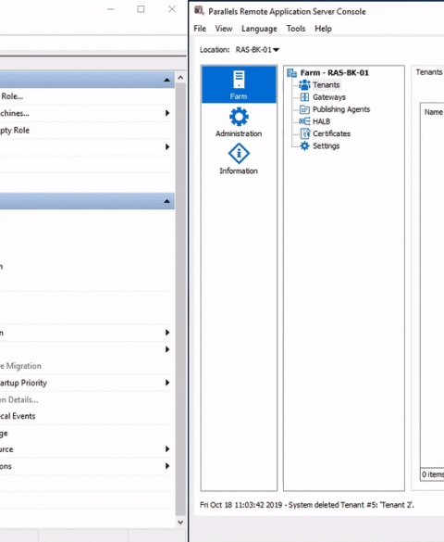Image resolution: width=444 pixels, height=542 pixels.
Task: Click the Tenants panel heading text
Action: [x=429, y=72]
